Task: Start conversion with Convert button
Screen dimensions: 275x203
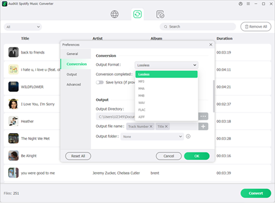Action: (x=256, y=193)
